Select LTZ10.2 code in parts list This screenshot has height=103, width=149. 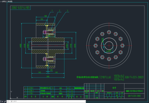pos(31,88)
